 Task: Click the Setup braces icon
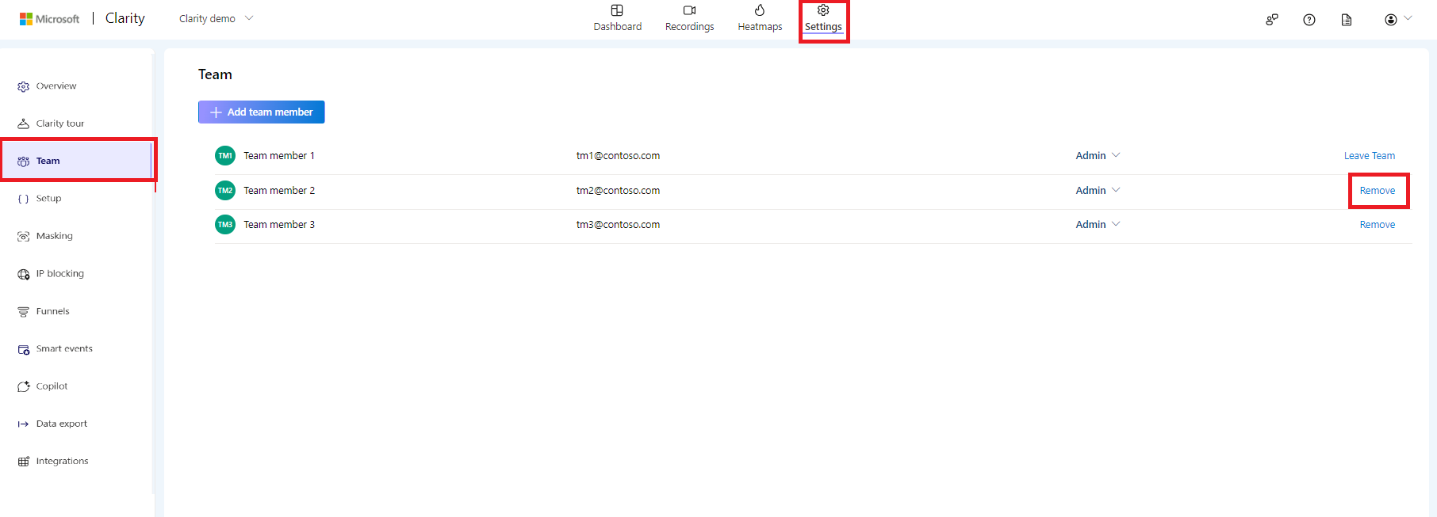(x=24, y=199)
